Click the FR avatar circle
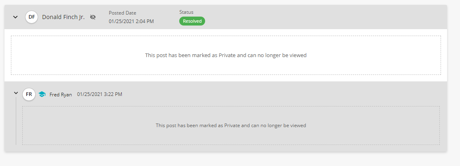 point(29,94)
